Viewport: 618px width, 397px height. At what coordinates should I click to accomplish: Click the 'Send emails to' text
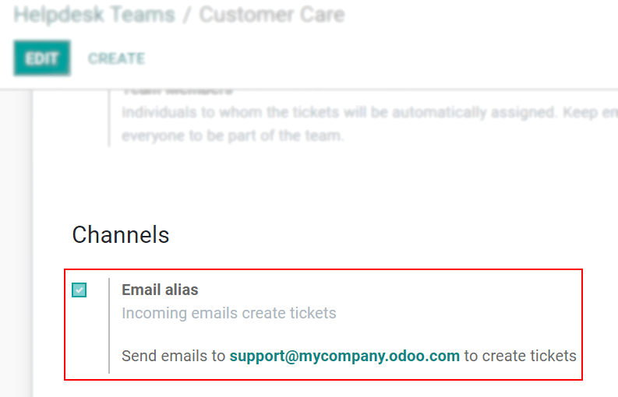pos(173,356)
